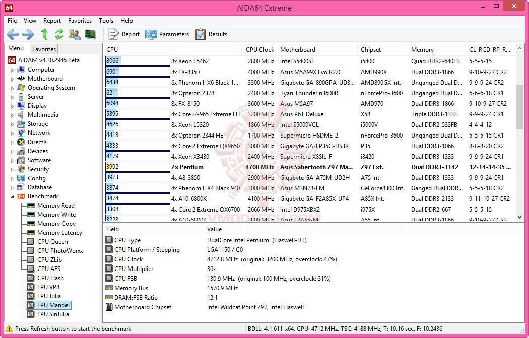Open the users toolbar icon
The width and height of the screenshot is (529, 338).
(75, 34)
